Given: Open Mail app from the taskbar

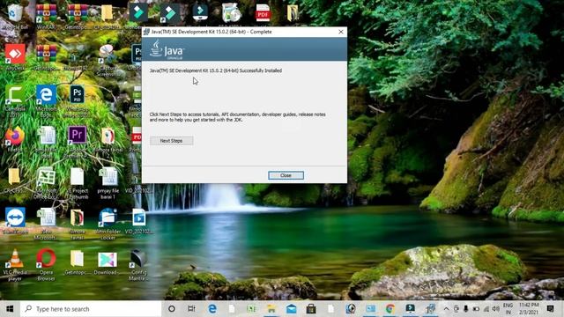Looking at the screenshot, I should pyautogui.click(x=292, y=309).
